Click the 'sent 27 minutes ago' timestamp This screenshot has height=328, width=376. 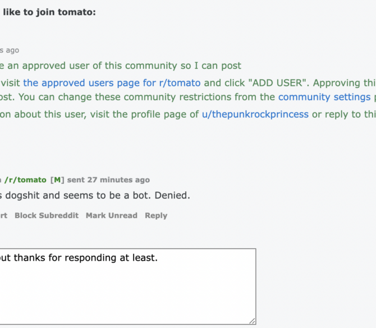click(108, 180)
